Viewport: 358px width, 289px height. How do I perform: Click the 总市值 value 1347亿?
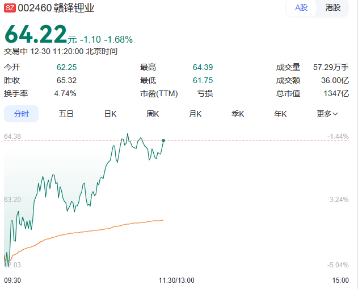pos(337,93)
